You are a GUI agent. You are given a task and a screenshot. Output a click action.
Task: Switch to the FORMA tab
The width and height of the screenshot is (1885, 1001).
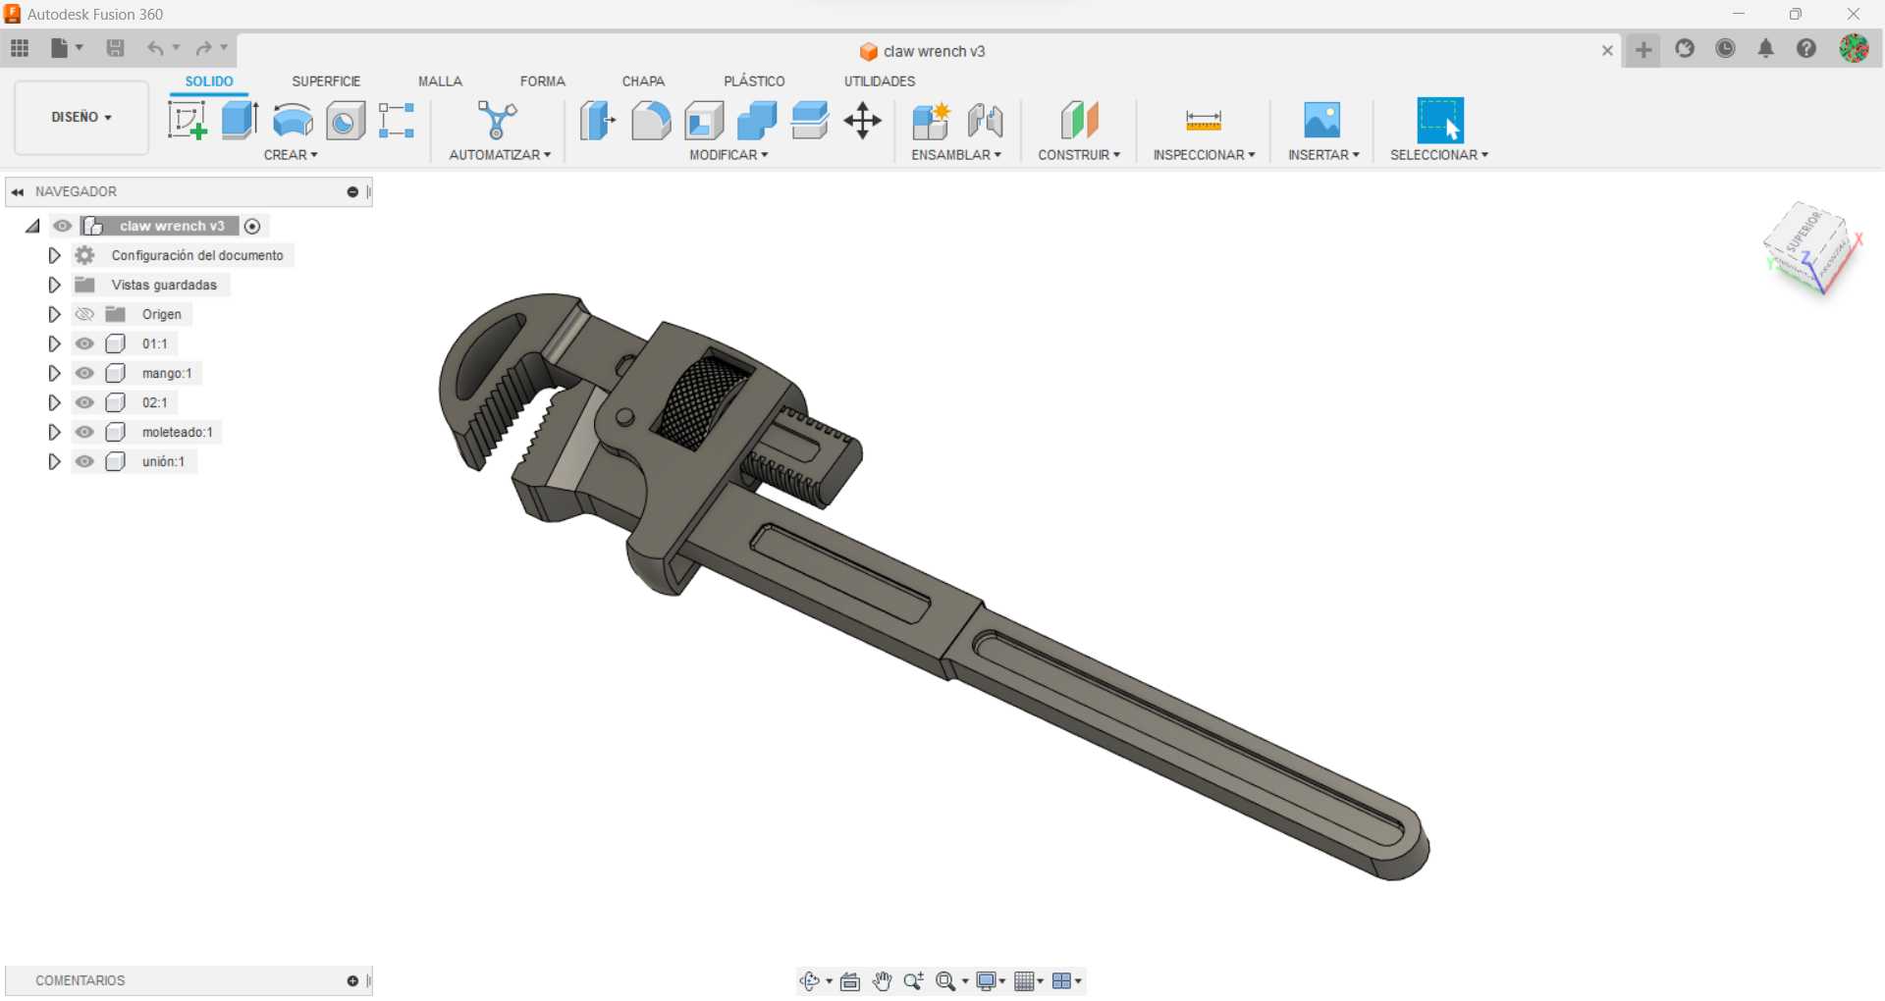click(543, 81)
